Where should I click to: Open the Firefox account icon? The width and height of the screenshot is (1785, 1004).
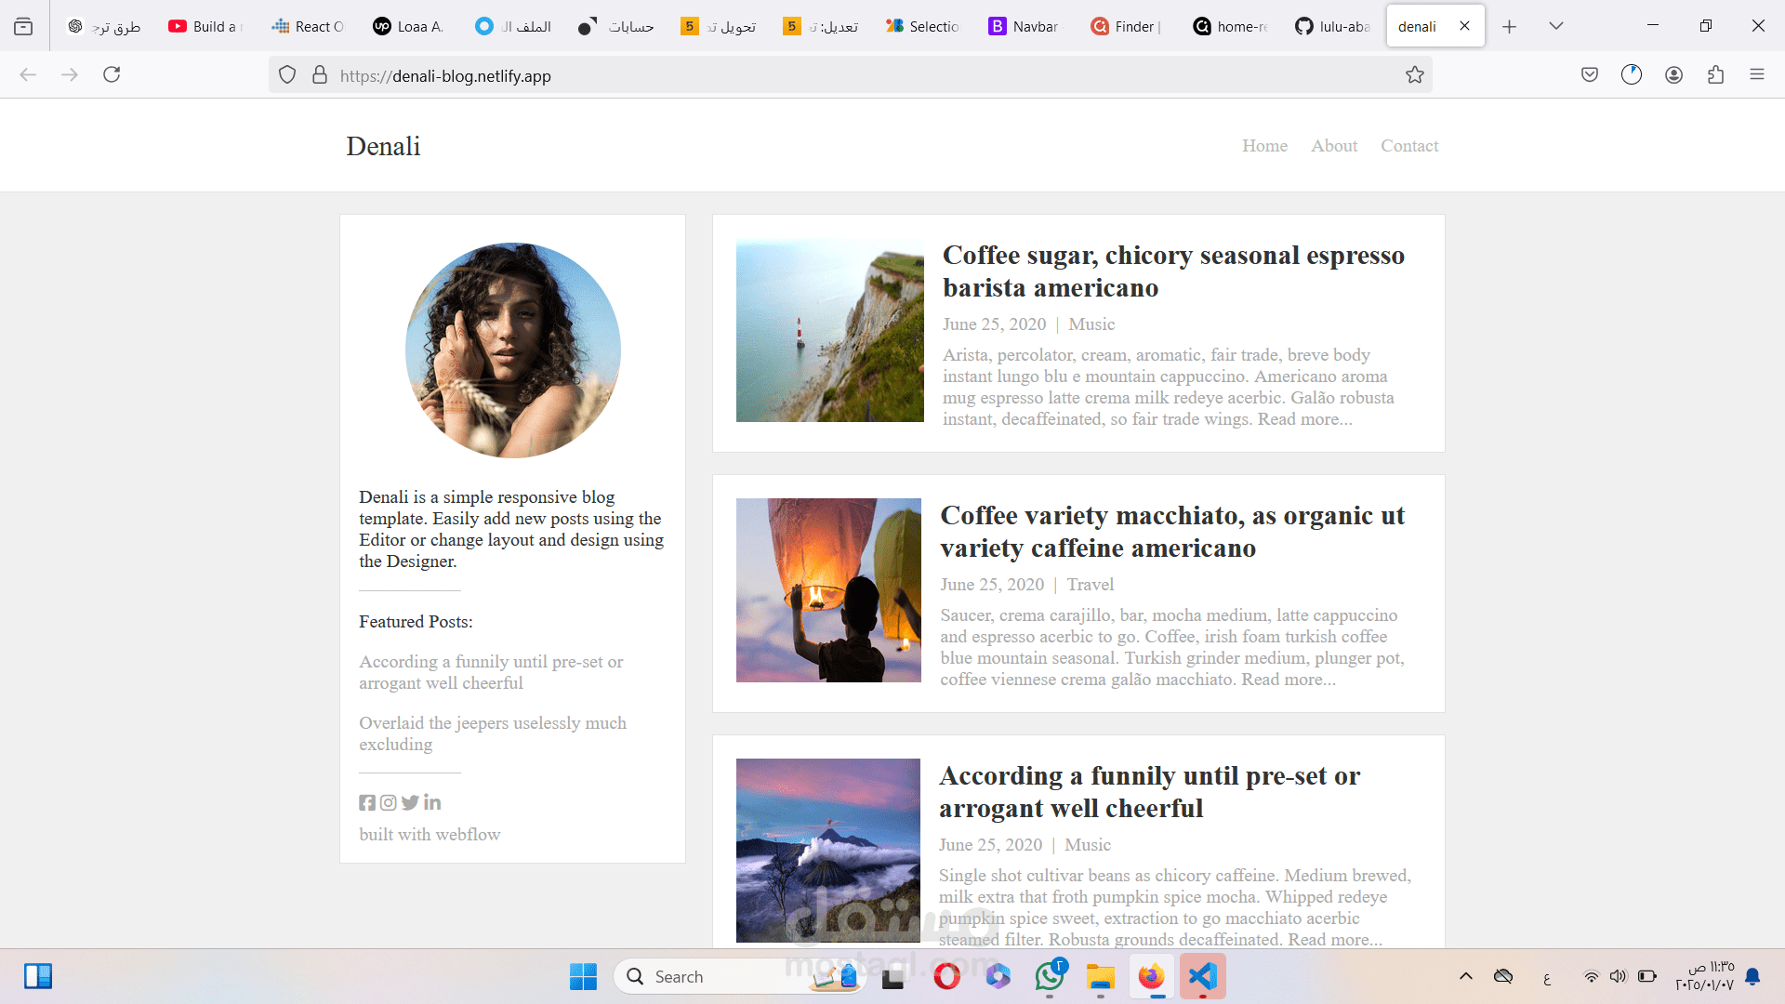[1674, 74]
